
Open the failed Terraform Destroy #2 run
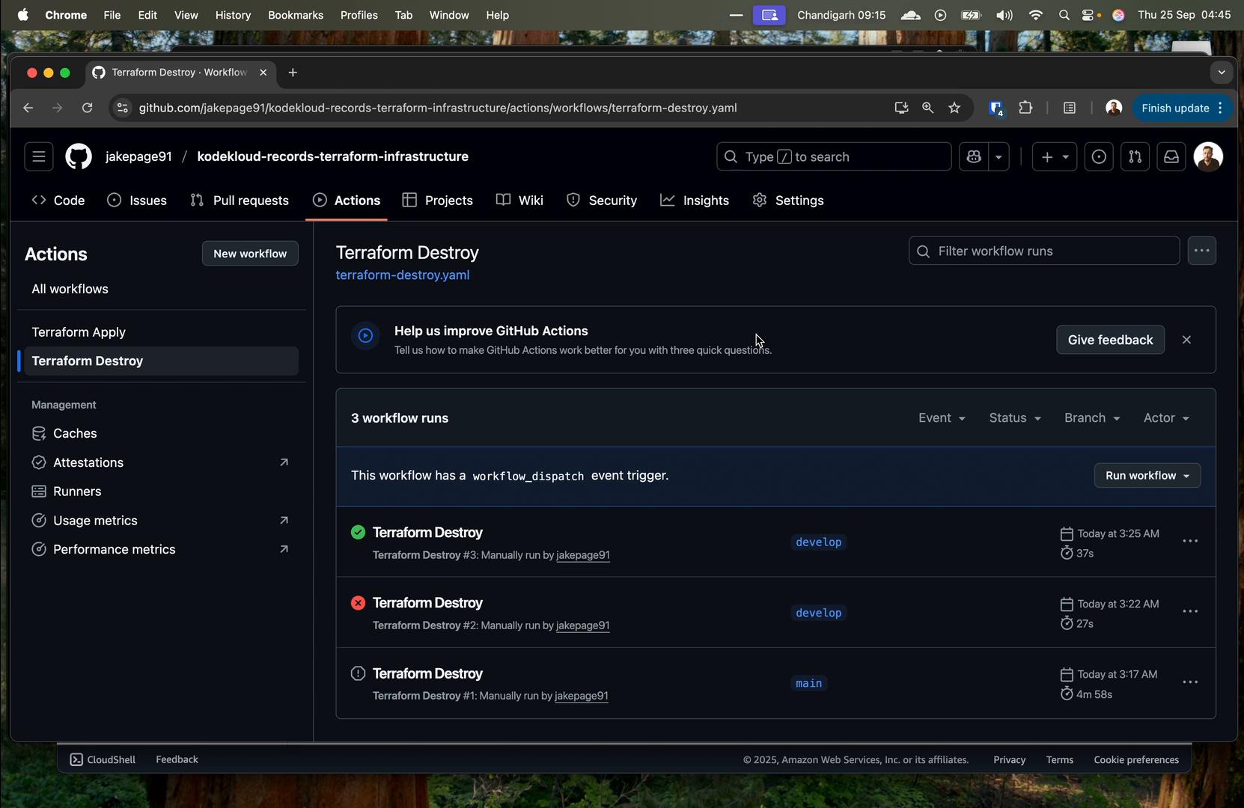(427, 603)
